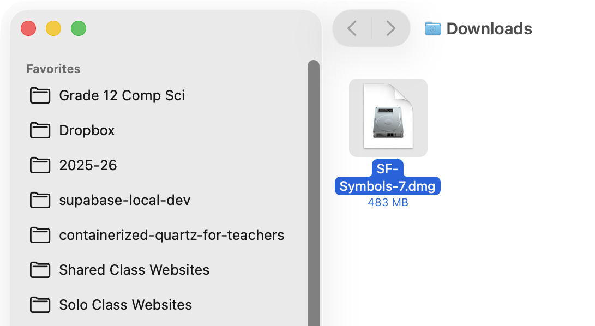
Task: Click the supabase-local-dev folder icon
Action: tap(40, 200)
